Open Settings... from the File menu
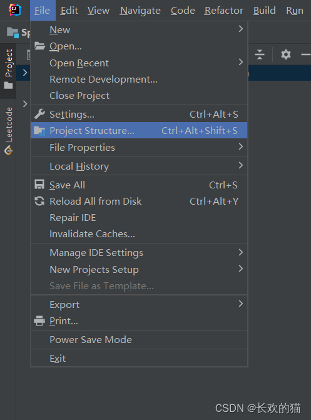The image size is (311, 420). 139,114
